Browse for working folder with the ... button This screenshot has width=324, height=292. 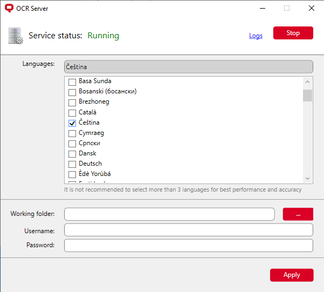click(x=298, y=214)
